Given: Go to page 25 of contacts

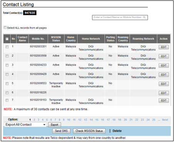Looking at the screenshot, I should tap(154, 120).
